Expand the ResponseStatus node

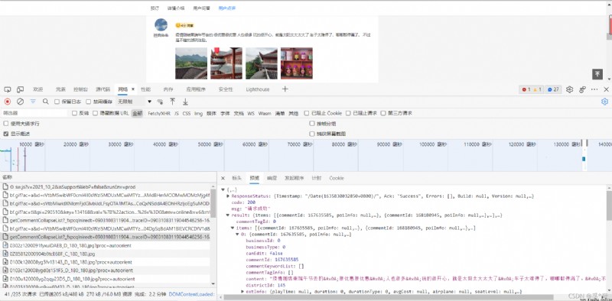tap(228, 196)
